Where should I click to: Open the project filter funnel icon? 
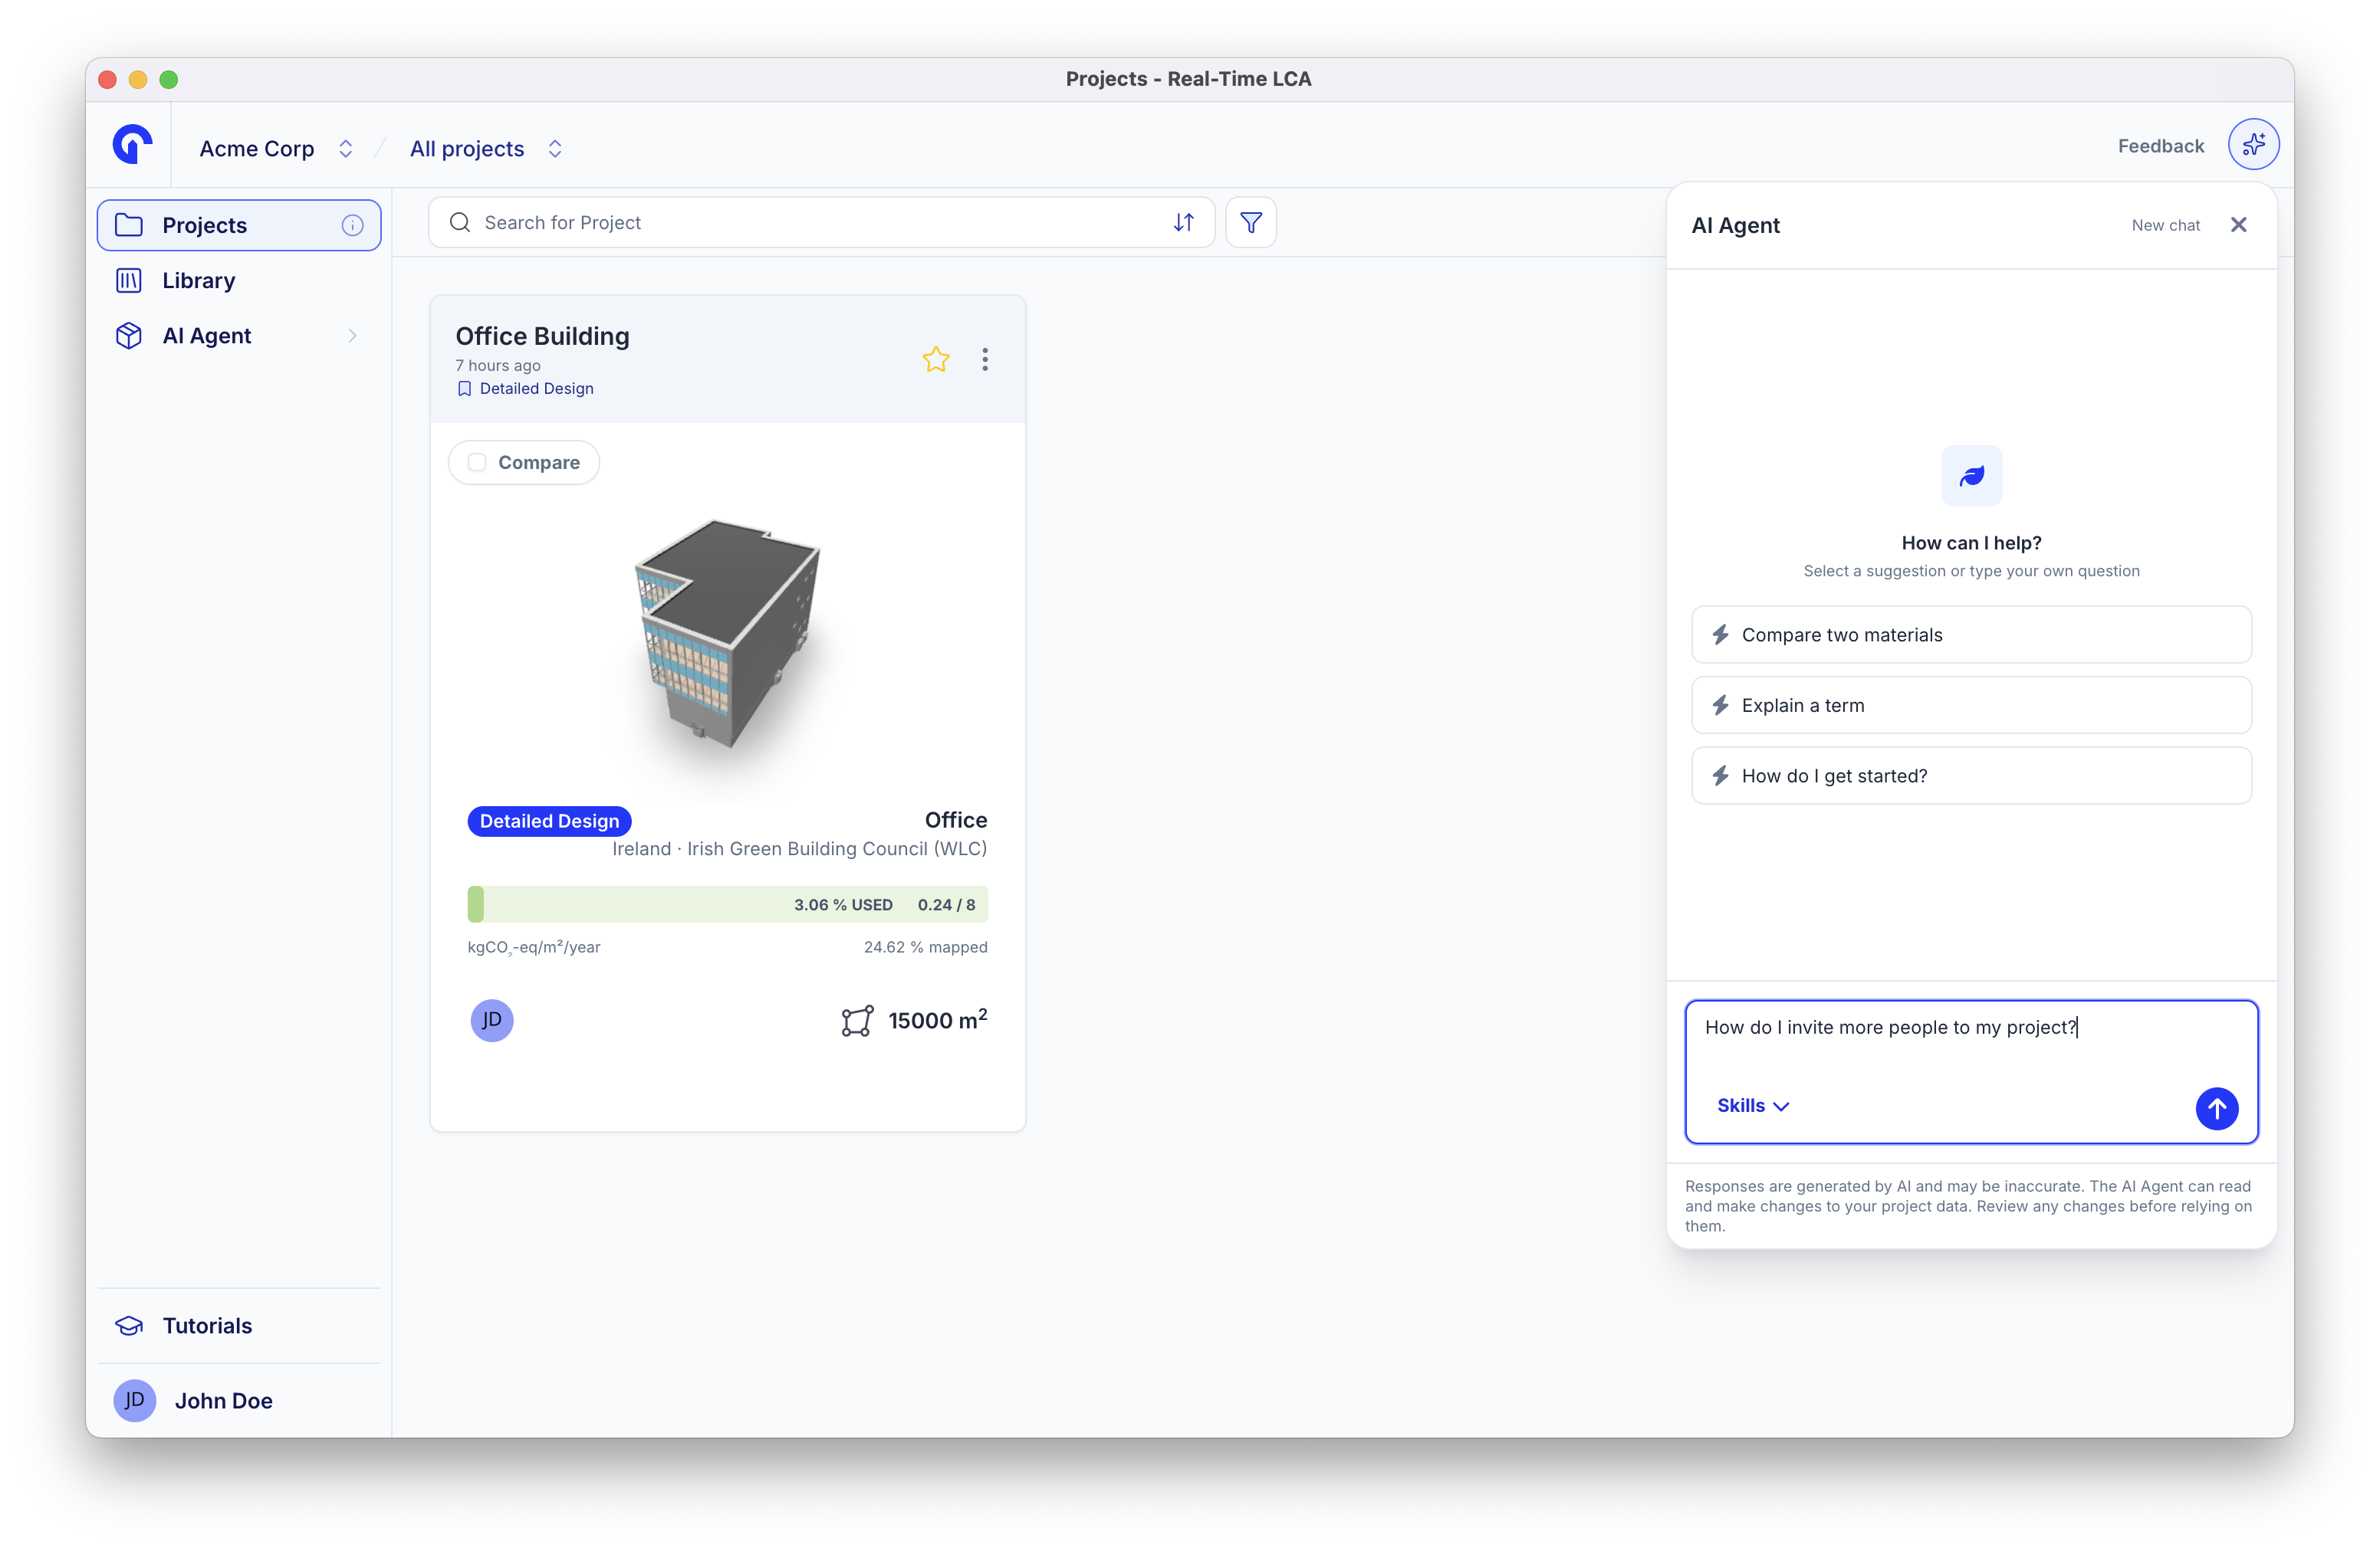[x=1250, y=223]
